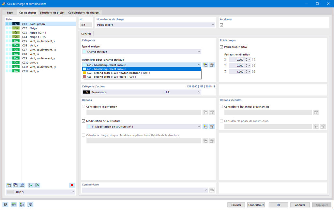Click edit critical load settings icon

[x=212, y=141]
